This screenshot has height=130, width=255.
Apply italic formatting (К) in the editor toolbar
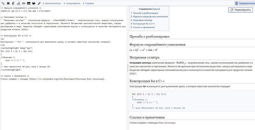[13, 3]
